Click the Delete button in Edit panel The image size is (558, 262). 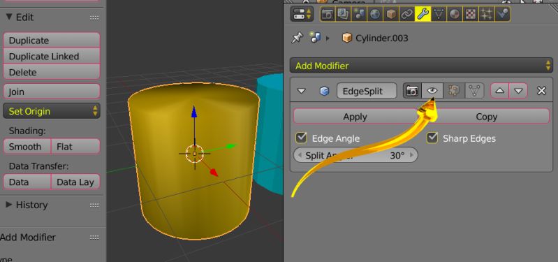(52, 72)
